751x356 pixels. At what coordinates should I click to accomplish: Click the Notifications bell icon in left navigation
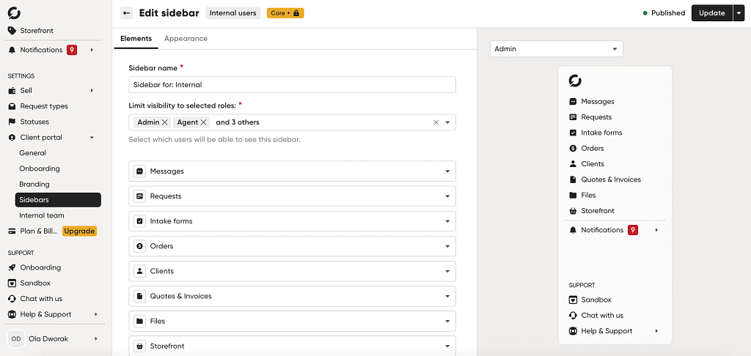[x=12, y=50]
